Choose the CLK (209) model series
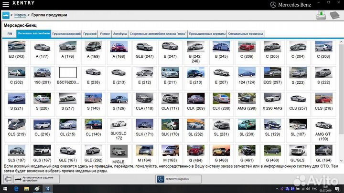344x193 pixels. coord(196,104)
